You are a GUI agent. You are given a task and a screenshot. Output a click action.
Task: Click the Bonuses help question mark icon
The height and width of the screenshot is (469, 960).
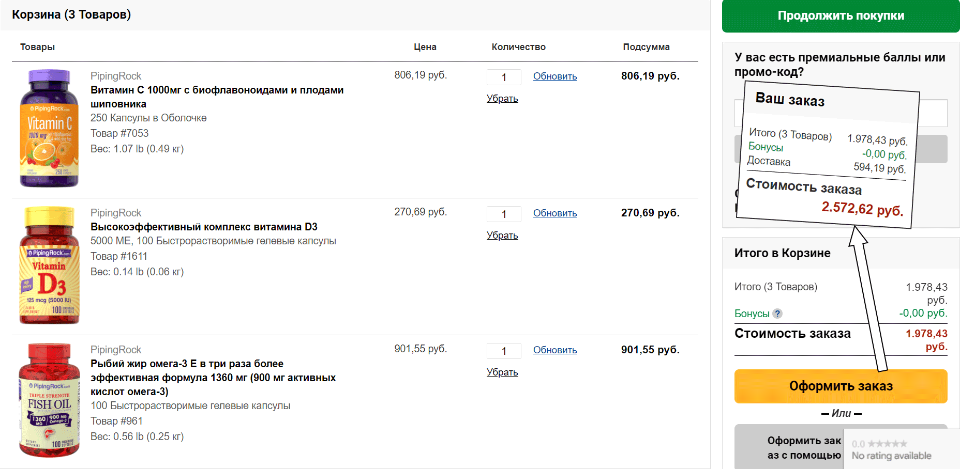tap(777, 314)
